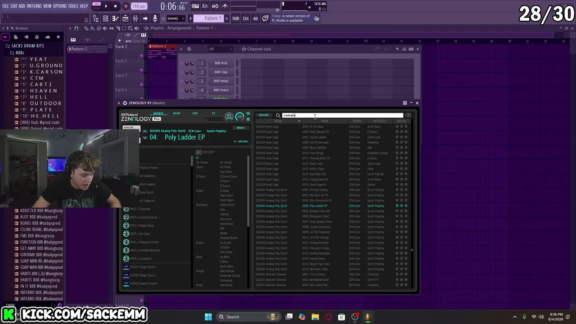
Task: Click the Alt key button
Action: [256, 18]
